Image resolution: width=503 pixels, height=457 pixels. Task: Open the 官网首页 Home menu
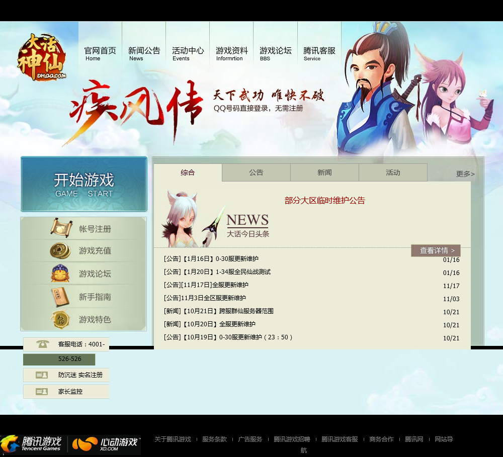pos(100,54)
